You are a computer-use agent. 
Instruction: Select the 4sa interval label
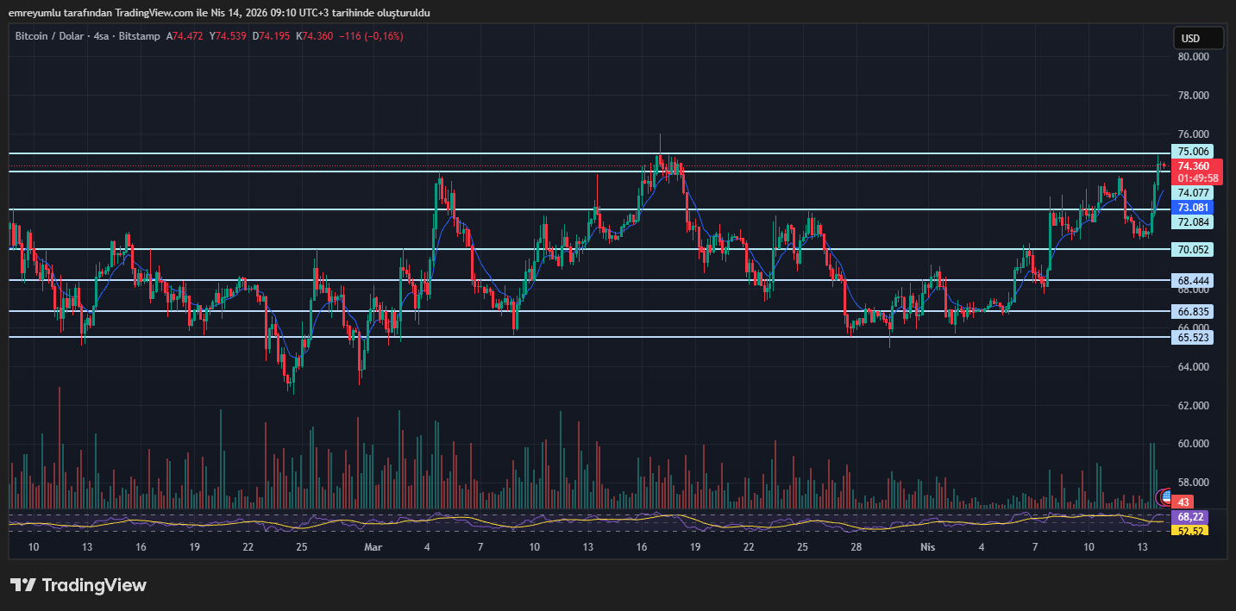click(x=102, y=36)
